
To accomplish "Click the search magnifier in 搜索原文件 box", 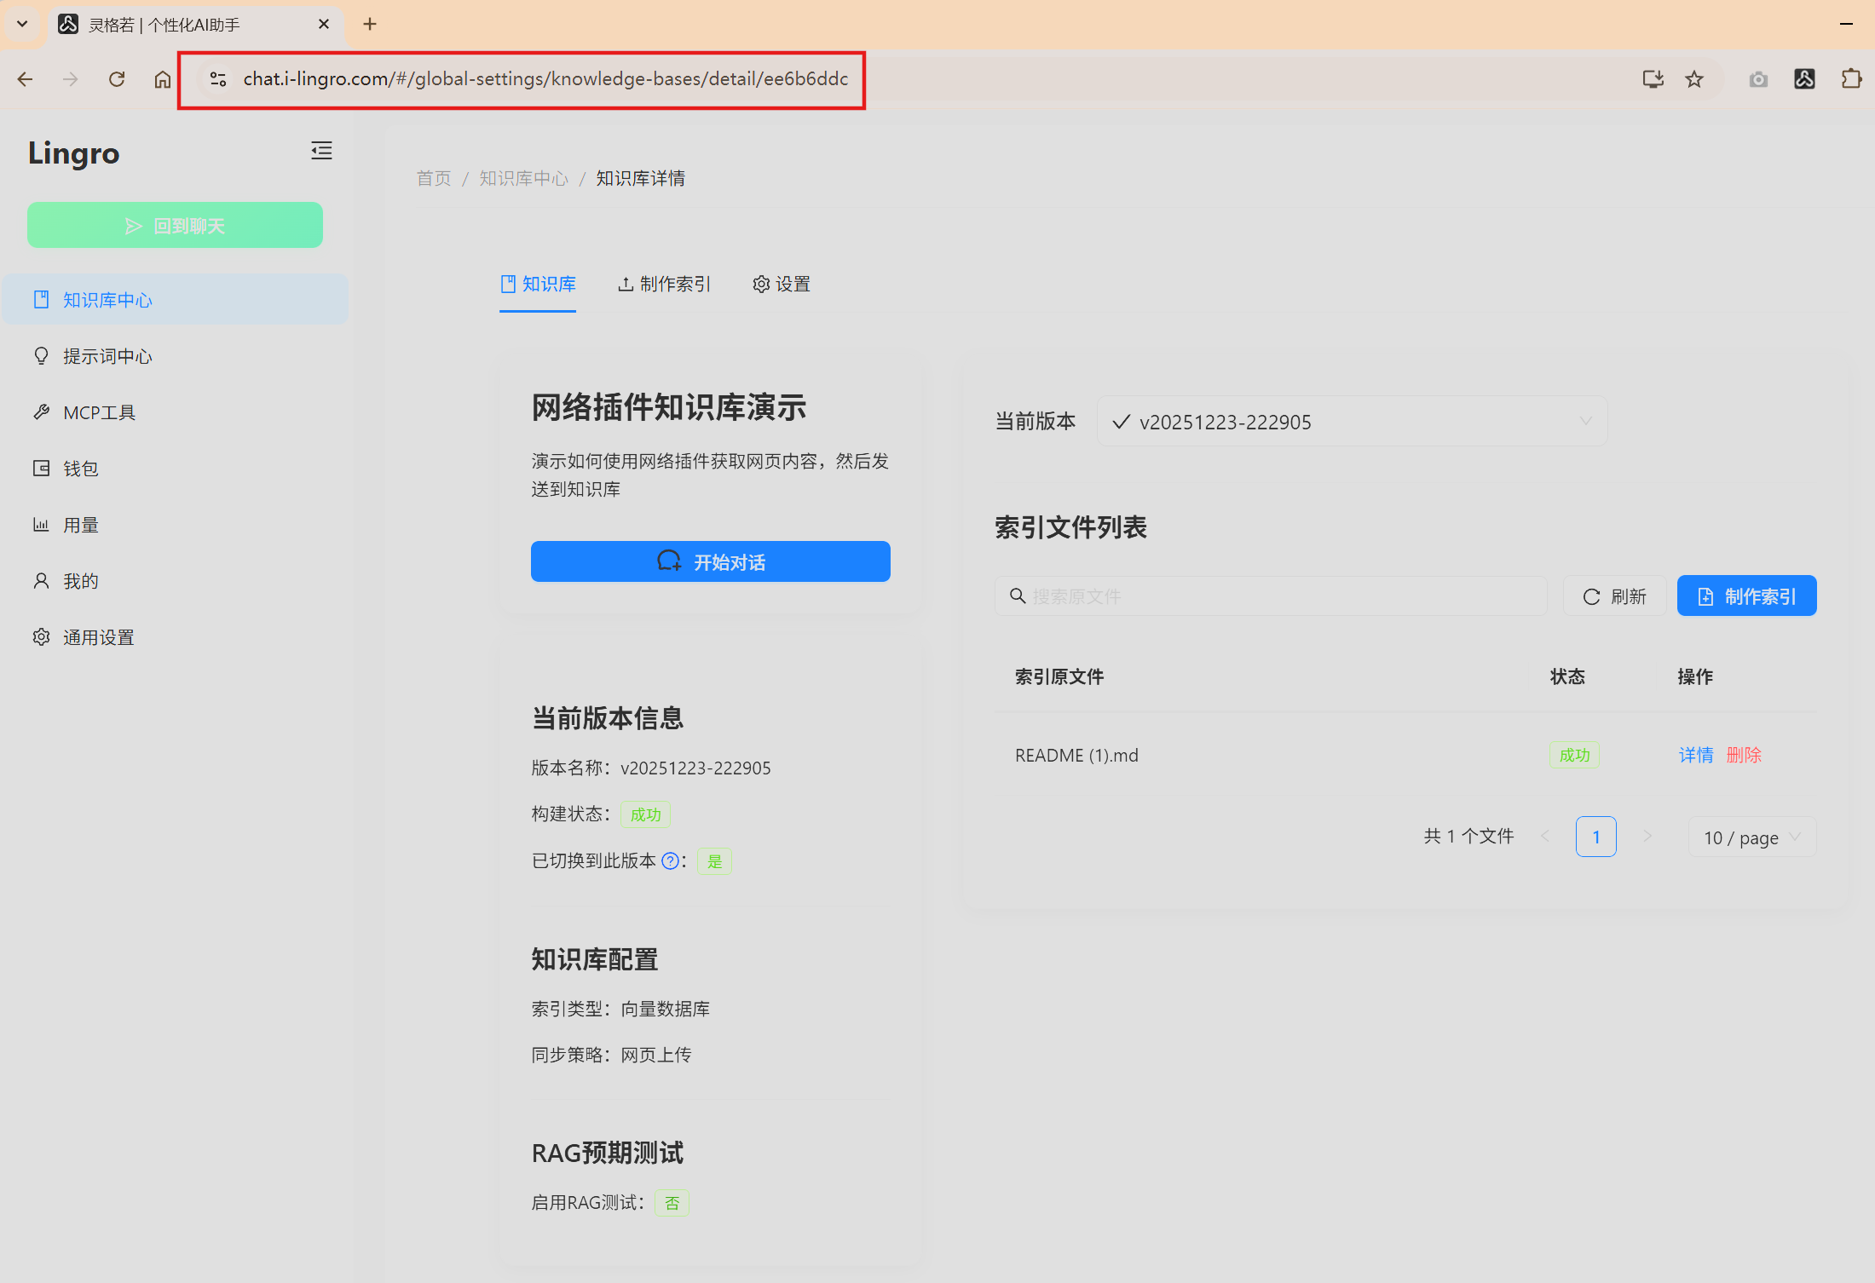I will pyautogui.click(x=1018, y=595).
